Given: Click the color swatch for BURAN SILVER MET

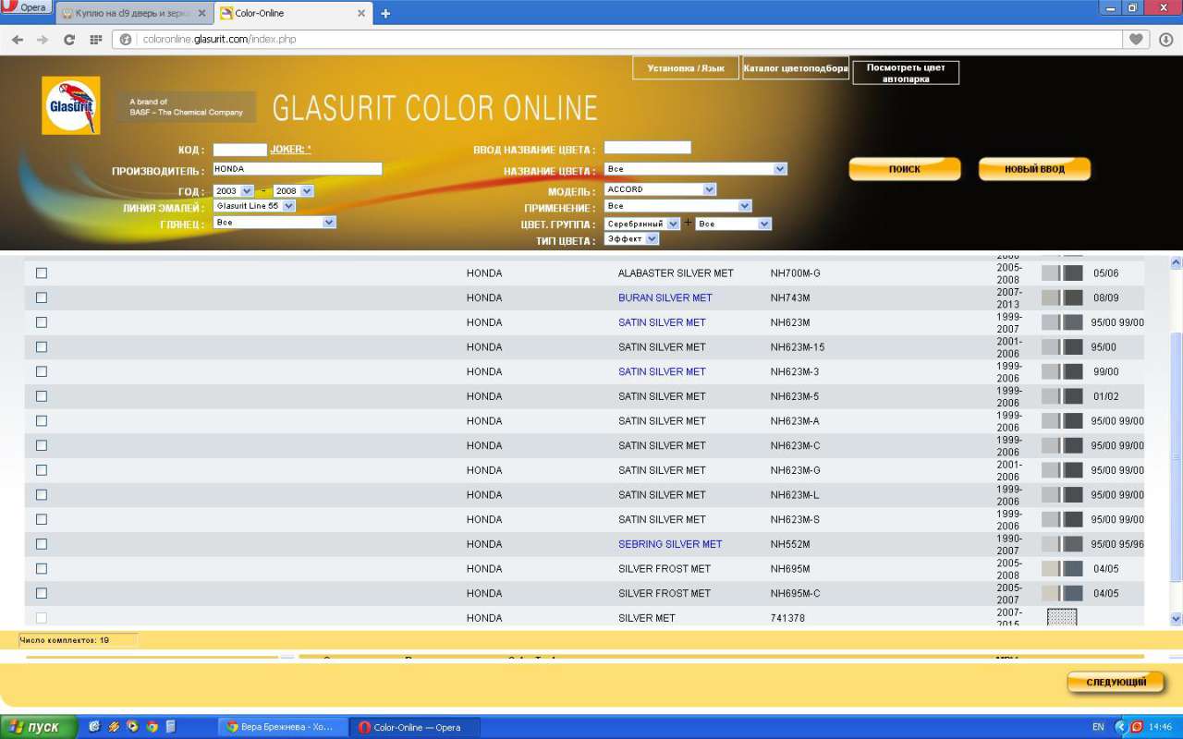Looking at the screenshot, I should pyautogui.click(x=1062, y=297).
